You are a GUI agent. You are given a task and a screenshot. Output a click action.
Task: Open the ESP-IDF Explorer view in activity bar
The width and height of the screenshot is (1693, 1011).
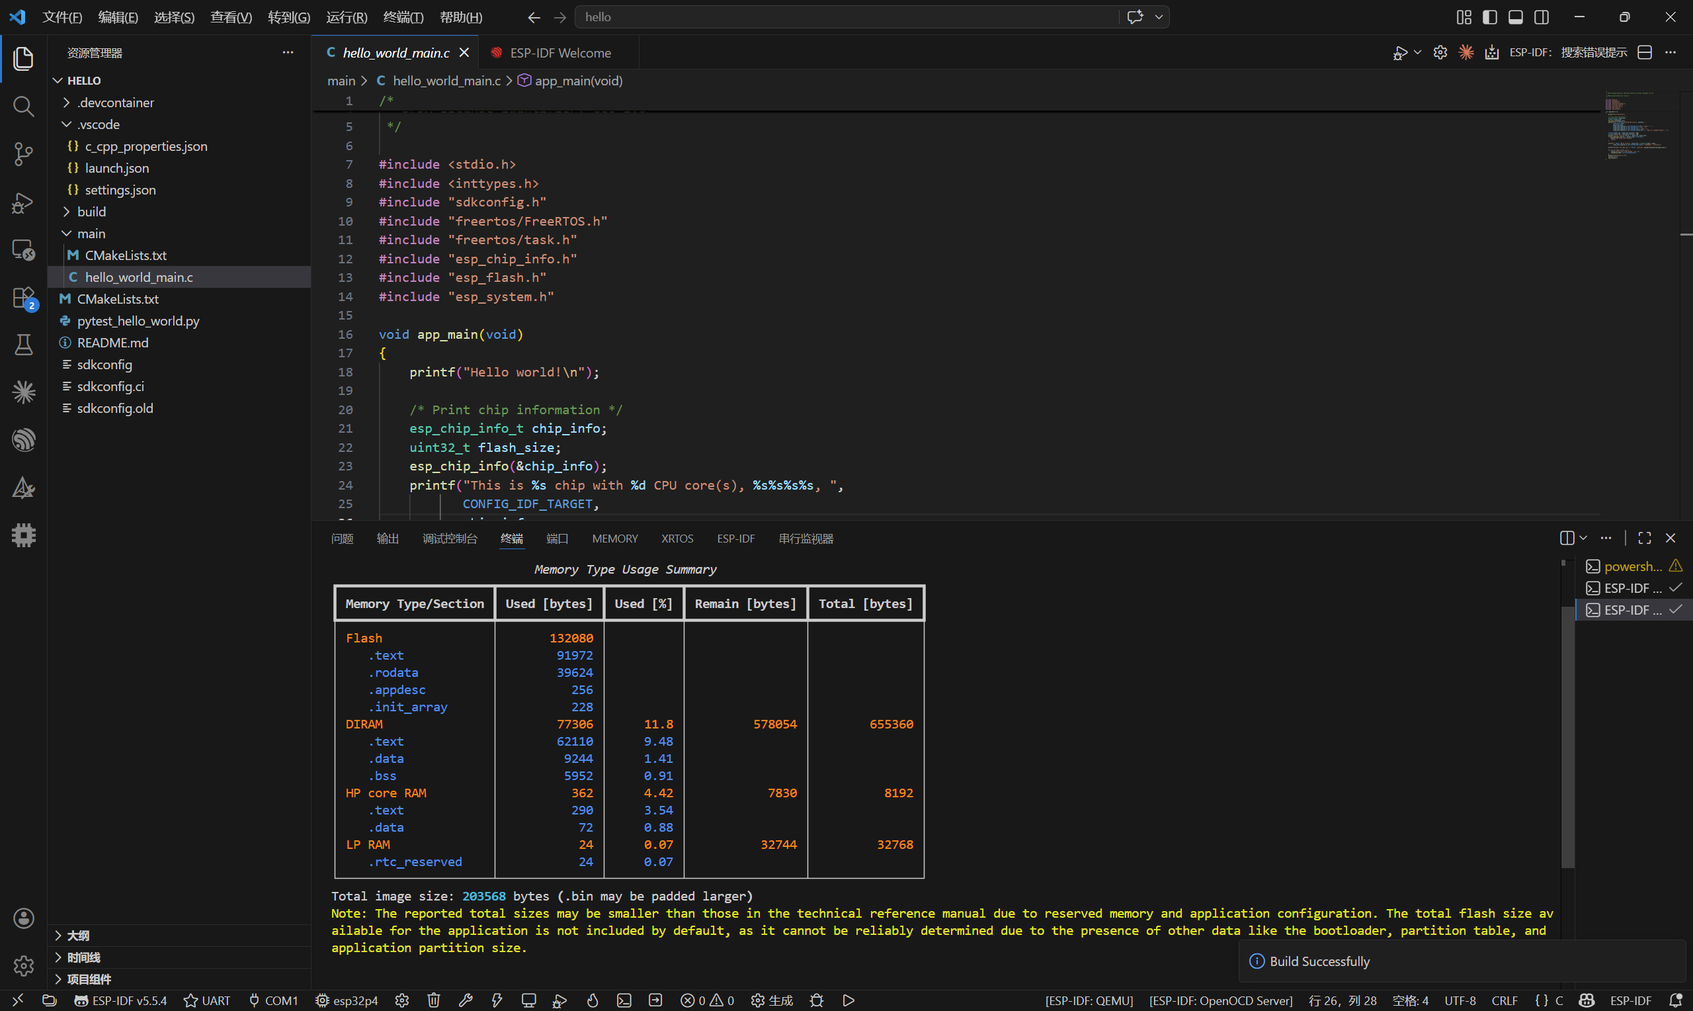pyautogui.click(x=23, y=440)
